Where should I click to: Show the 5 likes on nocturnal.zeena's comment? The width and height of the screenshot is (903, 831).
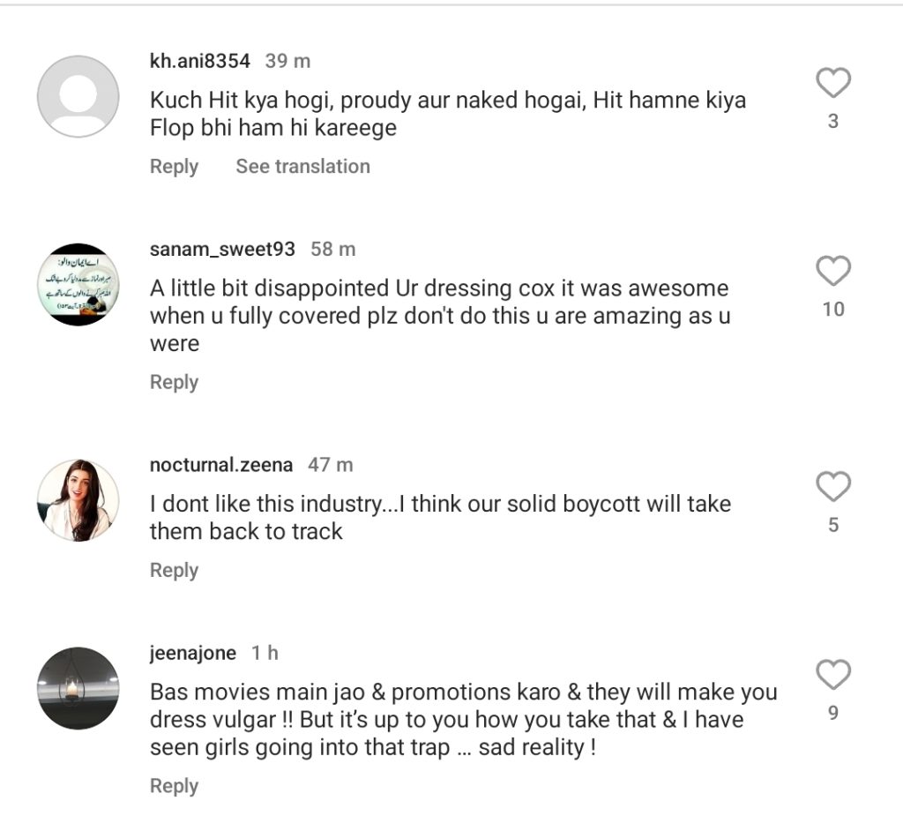pyautogui.click(x=832, y=525)
